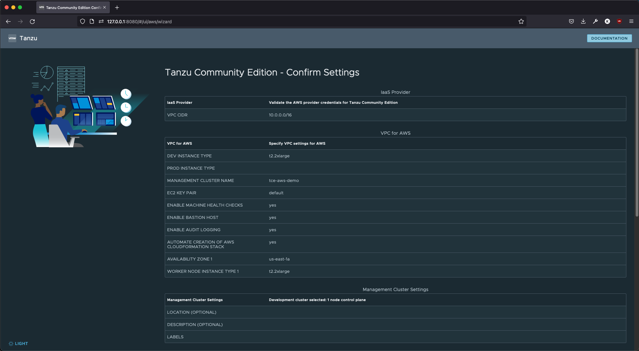Screen dimensions: 639x351
Task: Open the browser downloads icon
Action: 583,22
